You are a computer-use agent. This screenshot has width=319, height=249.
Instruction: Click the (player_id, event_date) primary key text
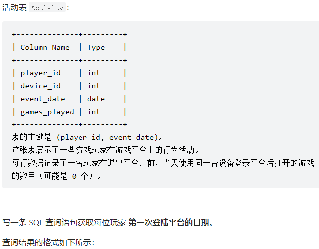(x=107, y=137)
